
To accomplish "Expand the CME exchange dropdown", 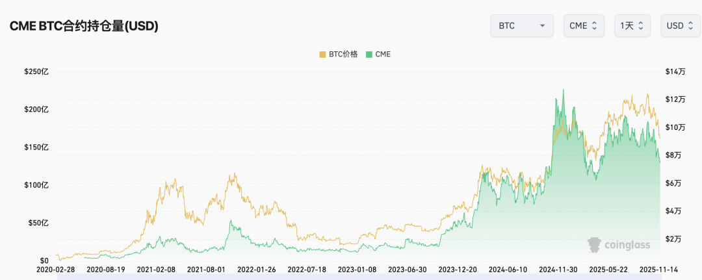I will tap(584, 25).
